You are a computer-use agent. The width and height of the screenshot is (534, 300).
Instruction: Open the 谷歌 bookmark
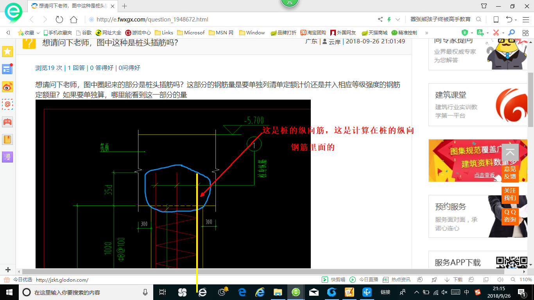(84, 33)
